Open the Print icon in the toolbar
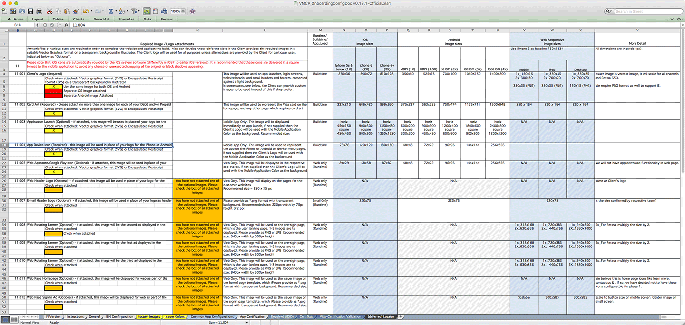Image resolution: width=685 pixels, height=325 pixels. pyautogui.click(x=39, y=10)
